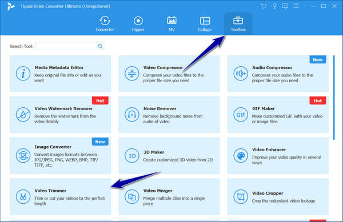
Task: Click 'Improve your video quality' description
Action: [286, 160]
